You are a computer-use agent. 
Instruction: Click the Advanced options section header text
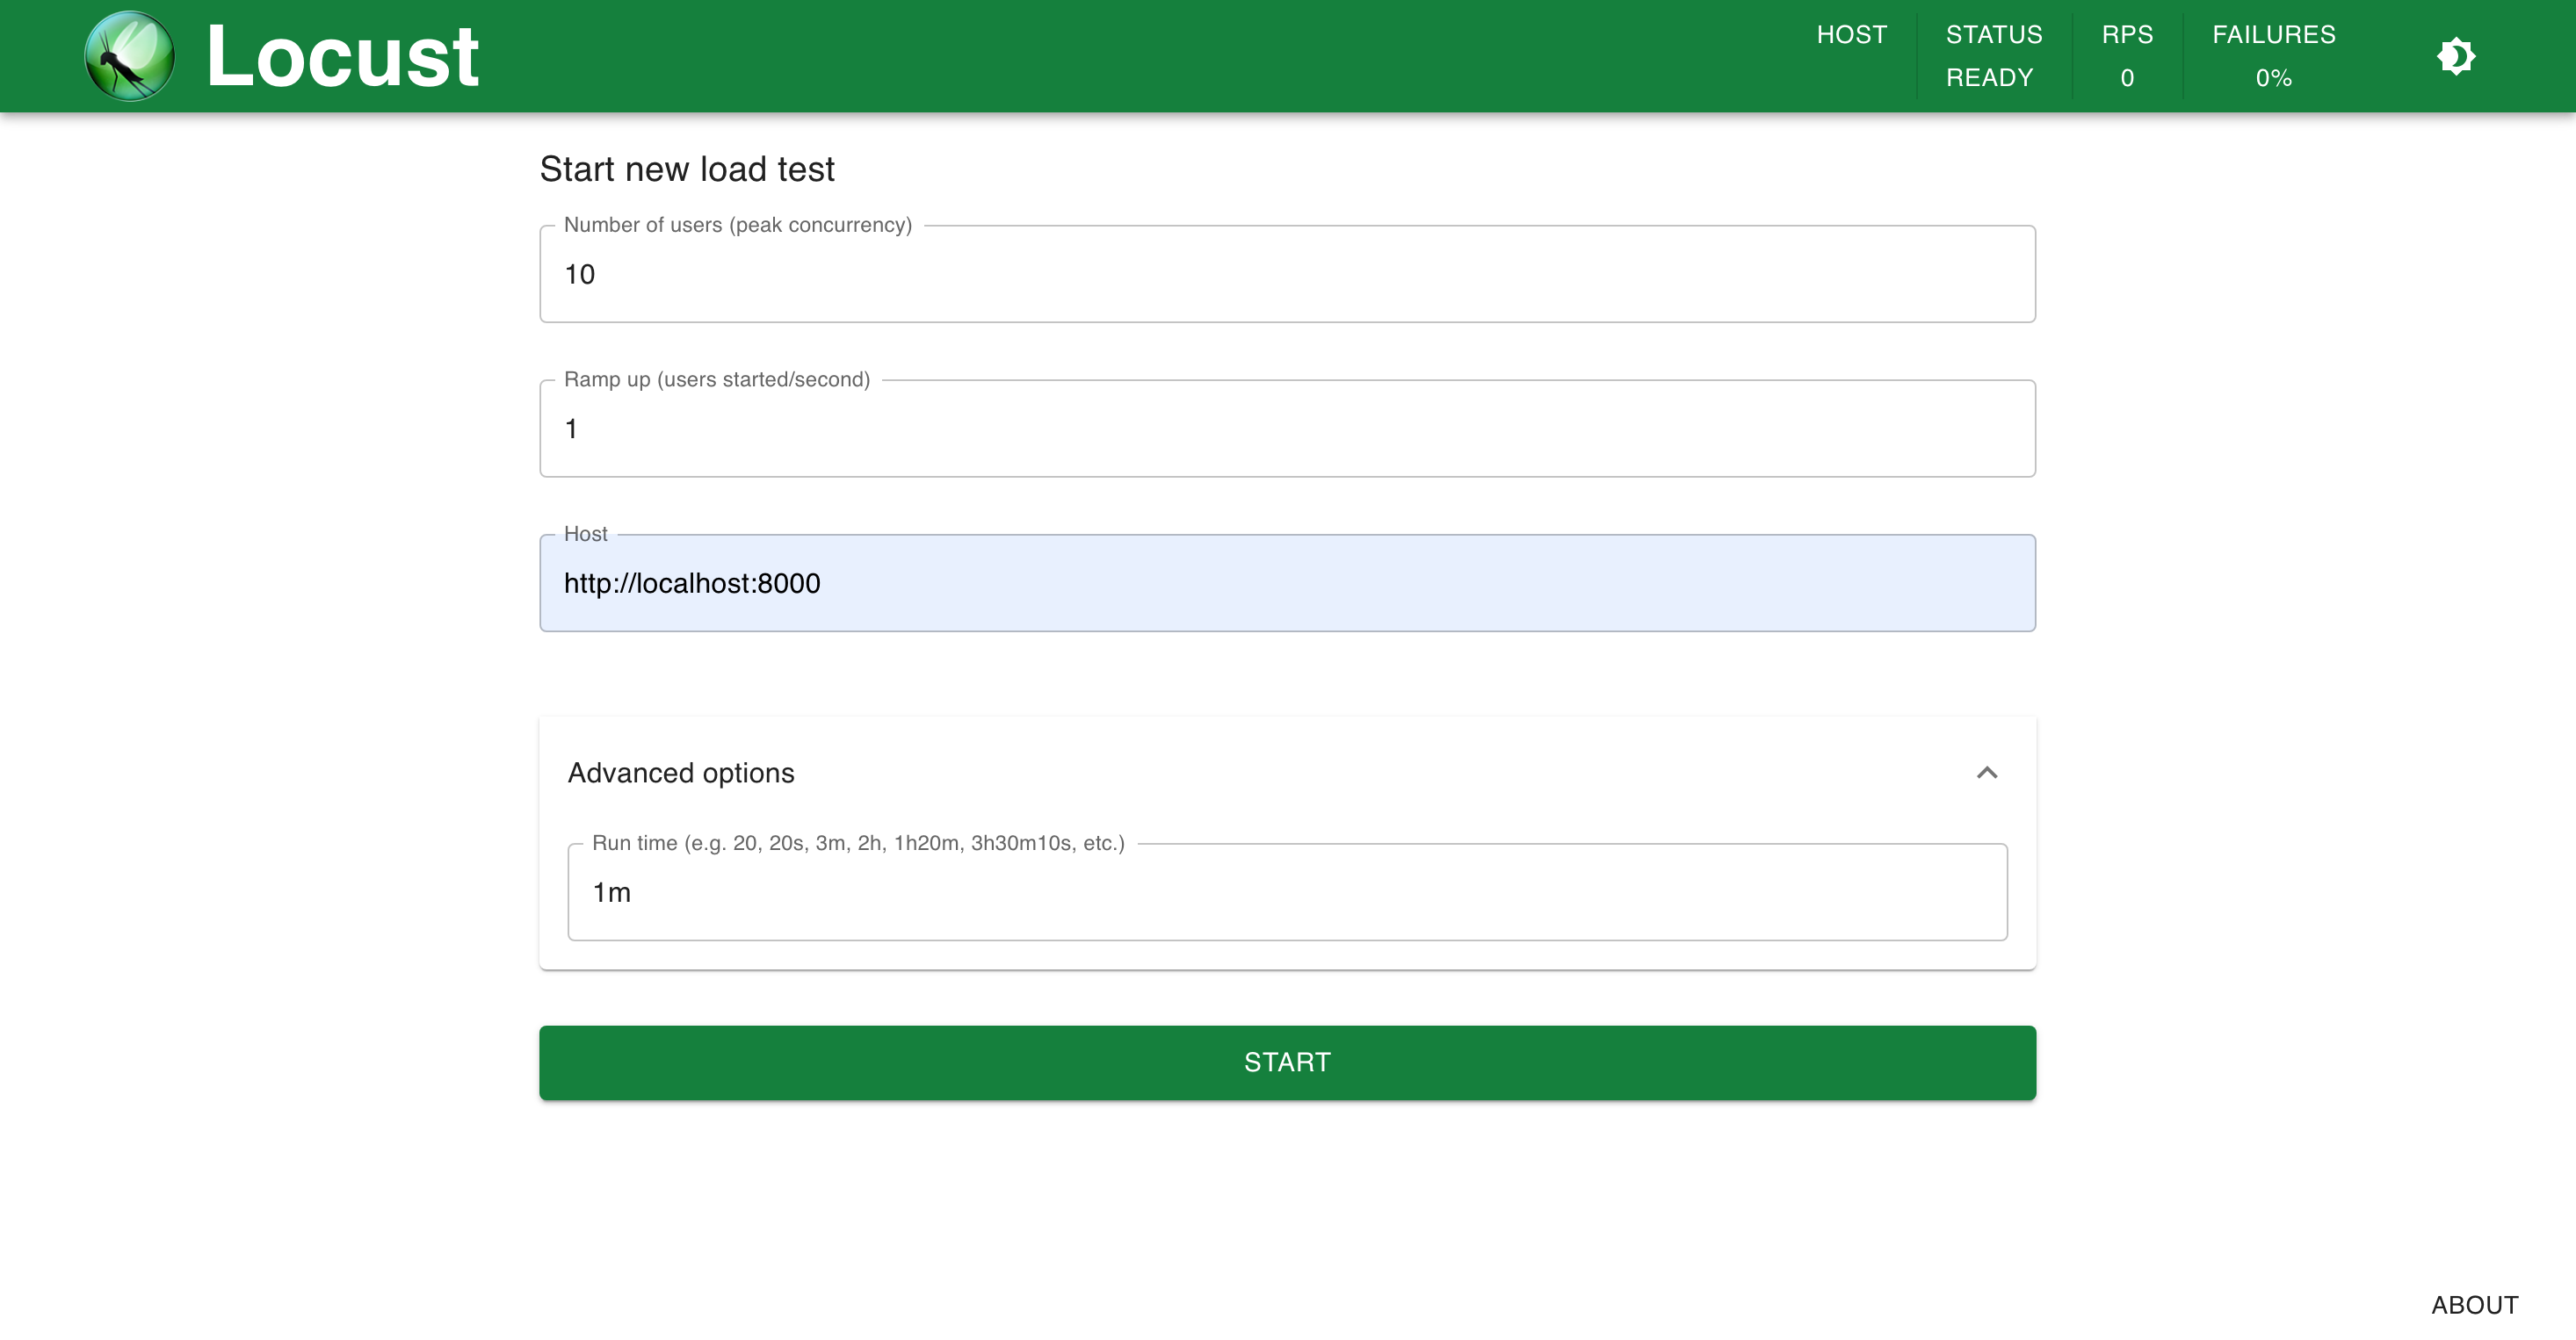point(680,773)
